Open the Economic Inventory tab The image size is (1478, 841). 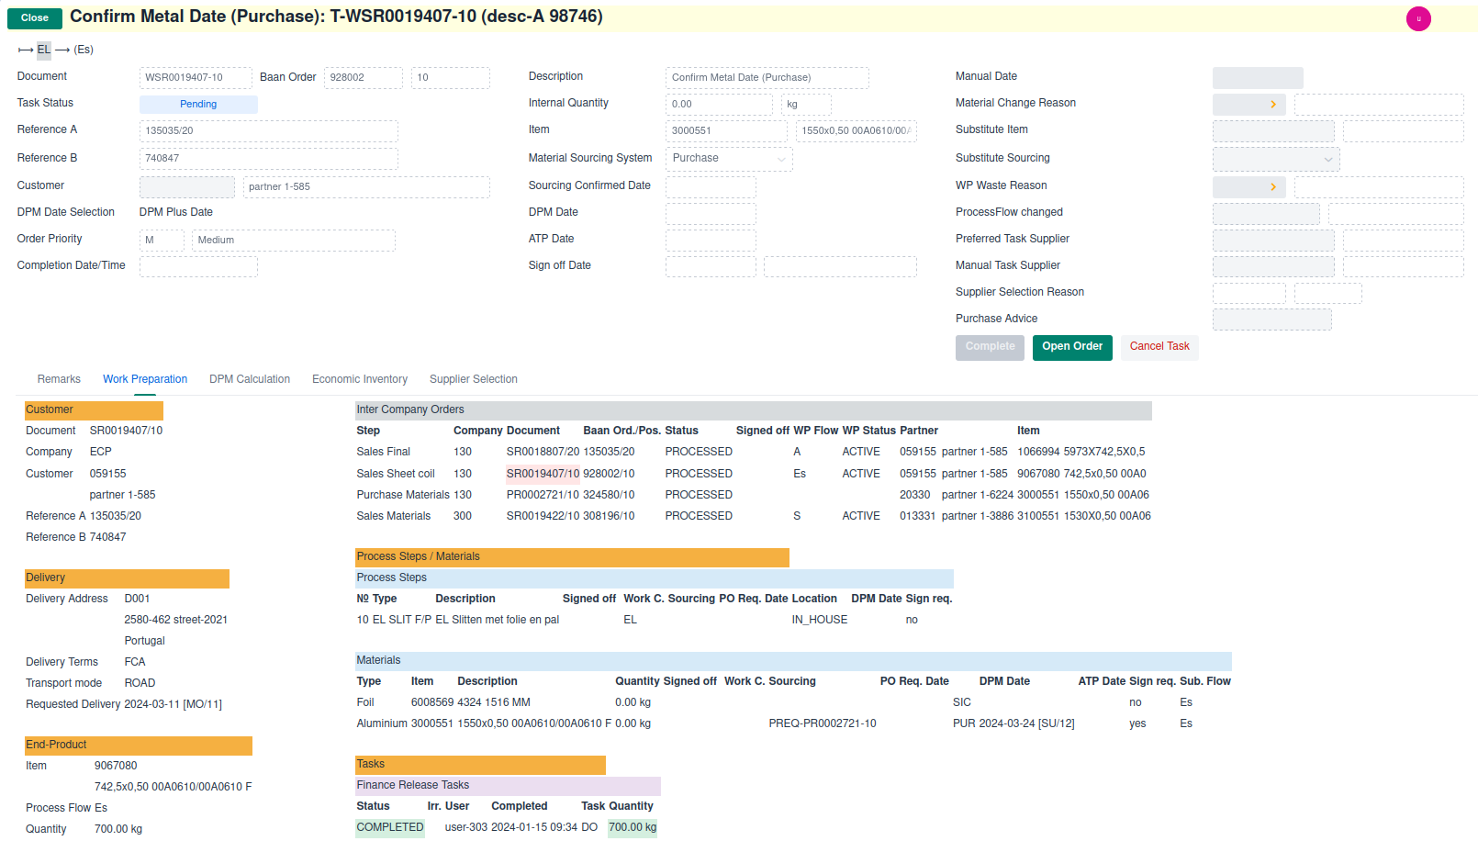point(360,379)
